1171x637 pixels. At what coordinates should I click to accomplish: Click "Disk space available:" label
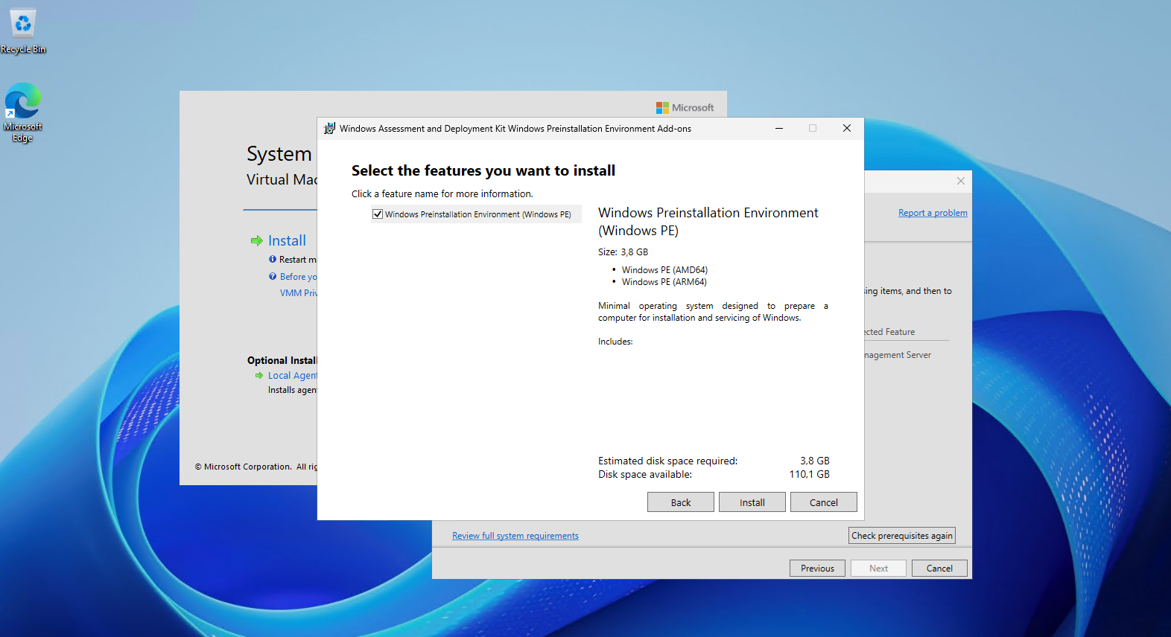pos(645,475)
